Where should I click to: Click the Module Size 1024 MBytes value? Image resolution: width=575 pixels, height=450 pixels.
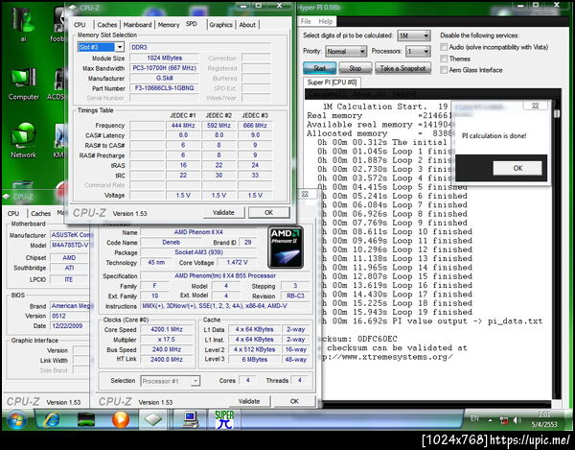(164, 58)
